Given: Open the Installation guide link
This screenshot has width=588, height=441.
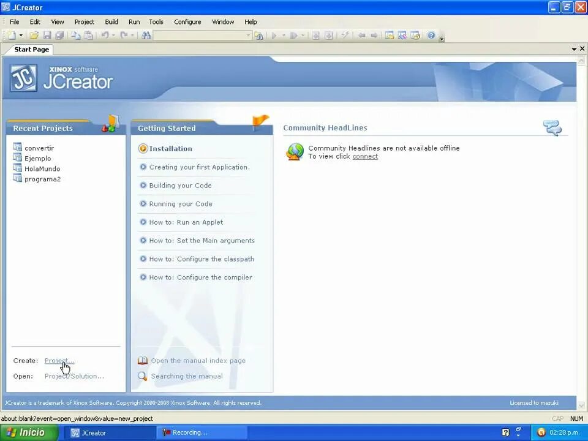Looking at the screenshot, I should pyautogui.click(x=171, y=148).
